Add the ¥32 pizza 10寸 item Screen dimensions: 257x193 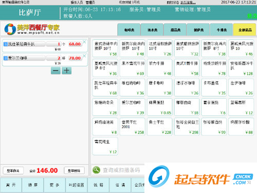(x=187, y=48)
